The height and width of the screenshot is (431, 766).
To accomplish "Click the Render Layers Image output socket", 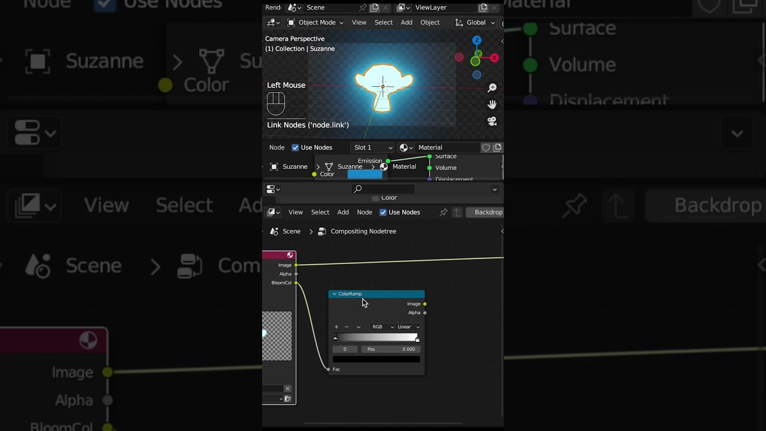I will pyautogui.click(x=296, y=265).
